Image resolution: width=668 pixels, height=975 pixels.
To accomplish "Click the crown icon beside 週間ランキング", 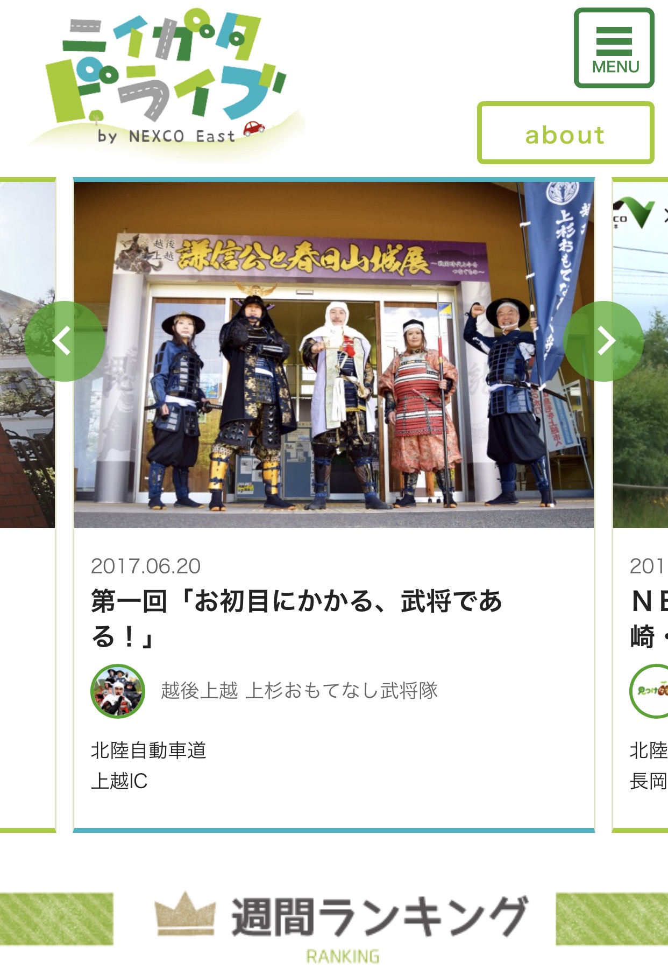I will click(185, 914).
